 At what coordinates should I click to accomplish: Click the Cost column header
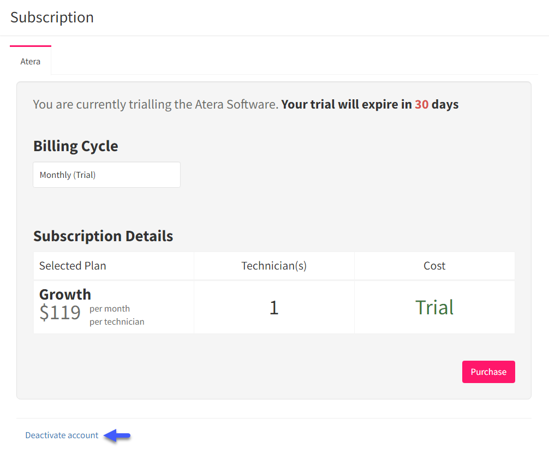434,266
